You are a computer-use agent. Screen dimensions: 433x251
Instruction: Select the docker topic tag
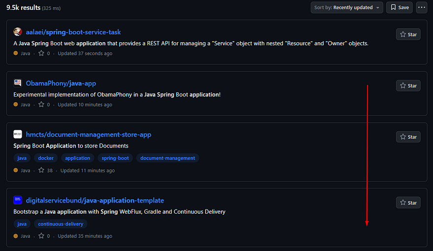46,158
